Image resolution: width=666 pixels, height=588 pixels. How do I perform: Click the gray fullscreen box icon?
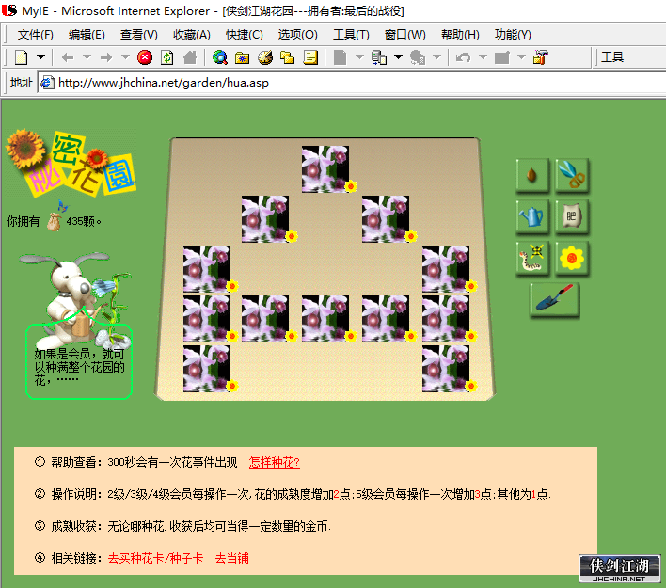click(502, 57)
